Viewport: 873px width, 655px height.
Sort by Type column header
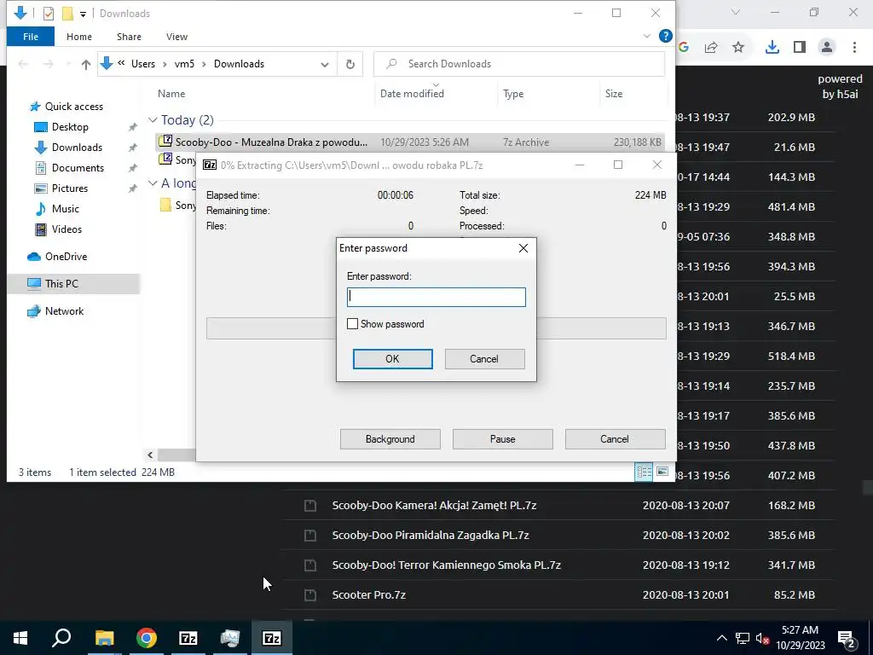[x=513, y=94]
